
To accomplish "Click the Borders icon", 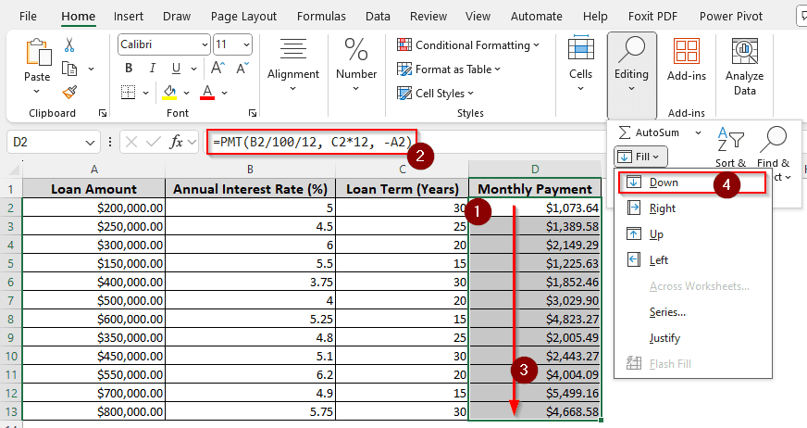I will pos(128,93).
